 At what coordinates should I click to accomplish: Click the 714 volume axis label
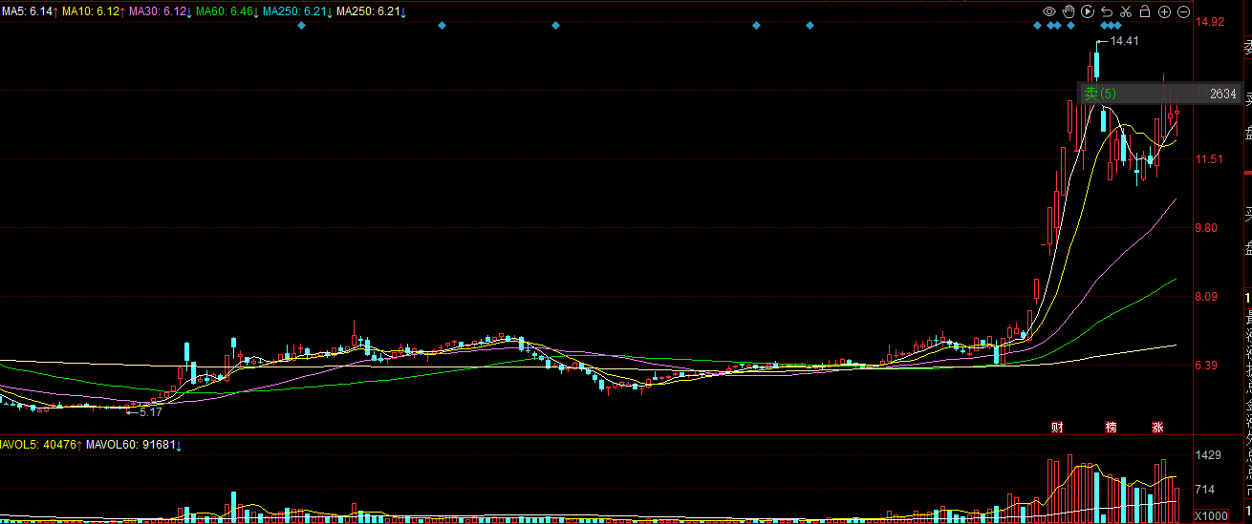1205,490
